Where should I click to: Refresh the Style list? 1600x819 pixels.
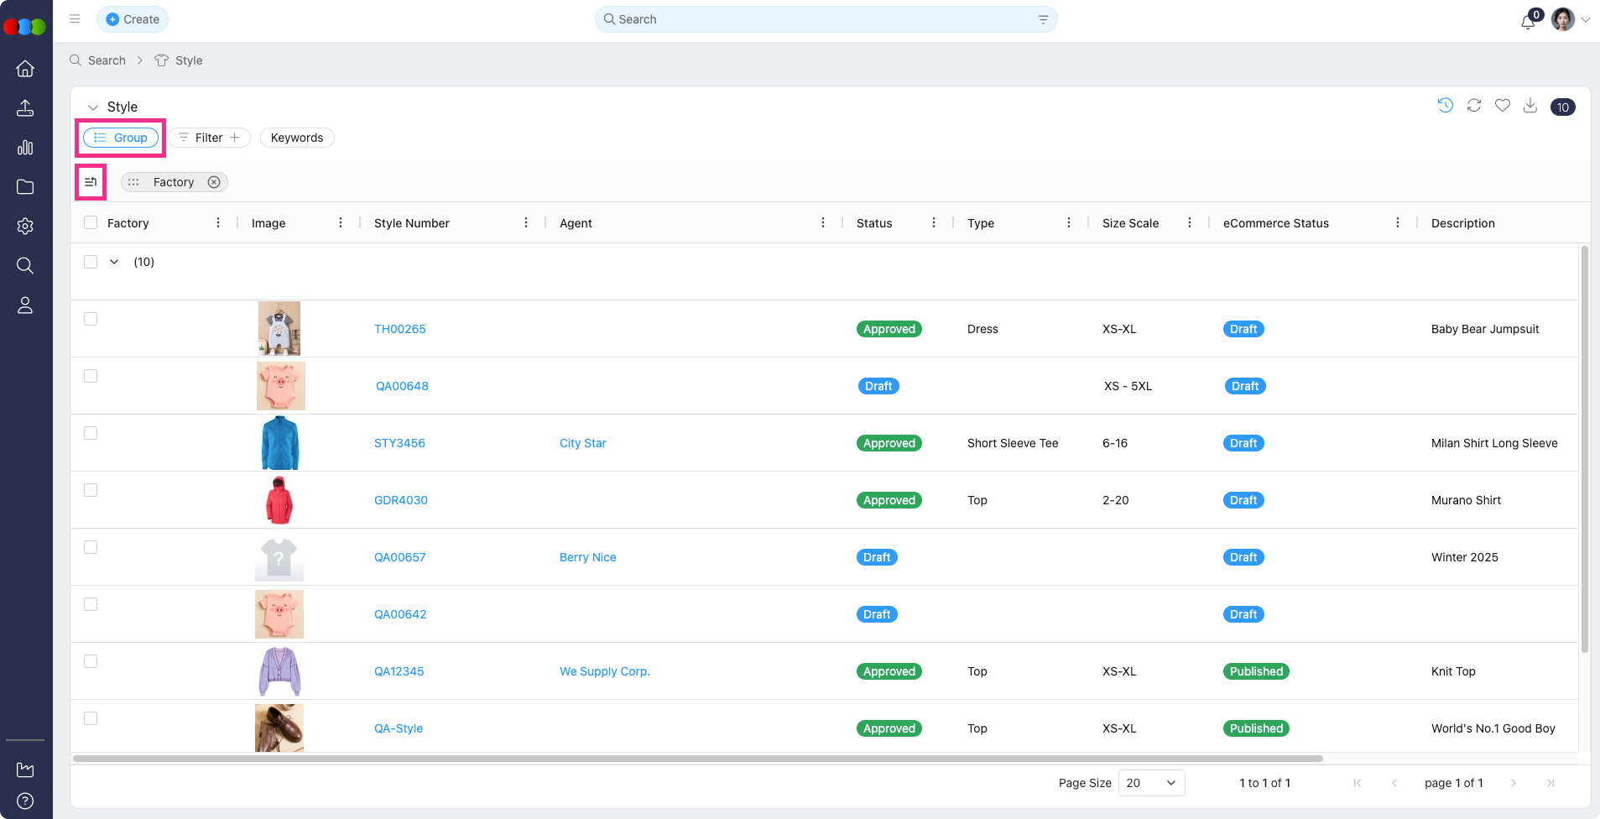point(1473,106)
